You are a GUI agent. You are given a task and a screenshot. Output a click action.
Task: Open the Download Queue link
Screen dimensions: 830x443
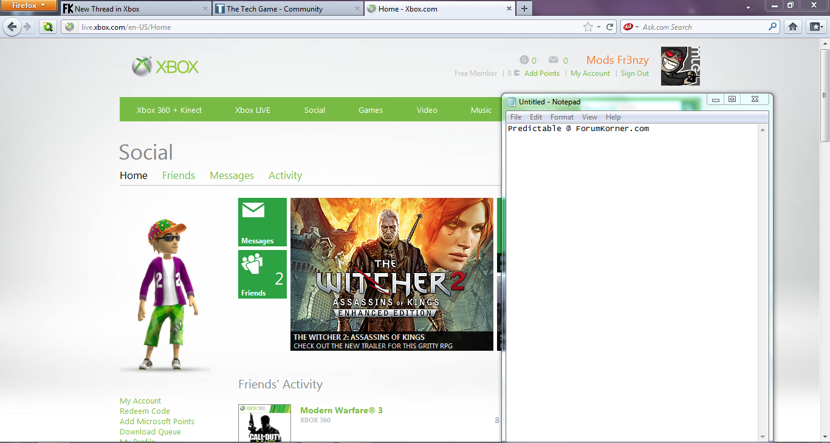pos(150,431)
